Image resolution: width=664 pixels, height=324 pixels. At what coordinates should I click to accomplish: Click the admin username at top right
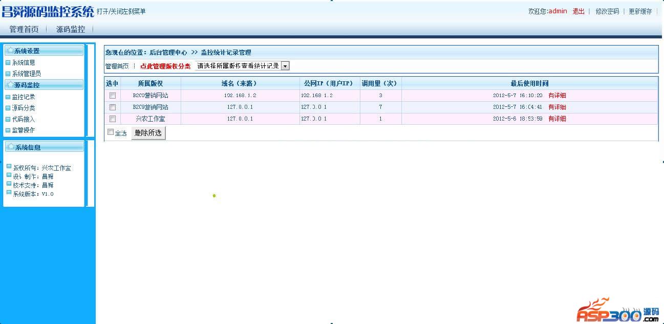pos(558,11)
